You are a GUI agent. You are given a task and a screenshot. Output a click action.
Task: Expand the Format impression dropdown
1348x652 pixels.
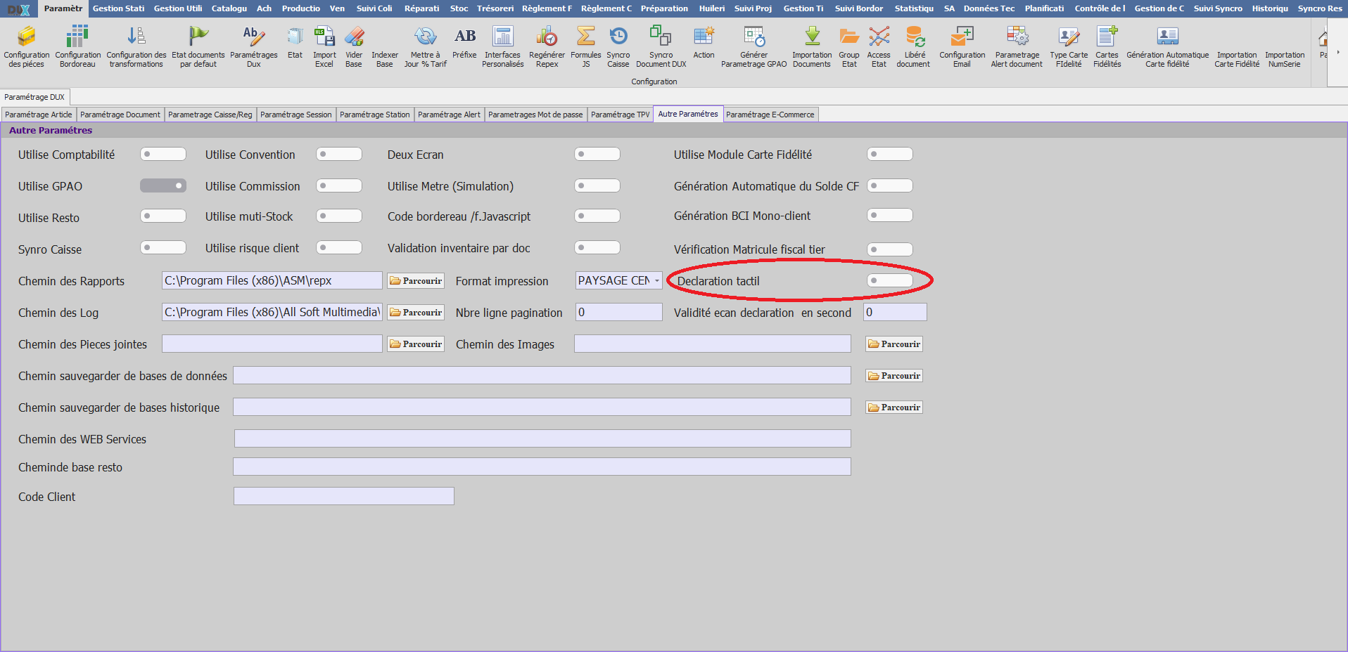pyautogui.click(x=656, y=280)
